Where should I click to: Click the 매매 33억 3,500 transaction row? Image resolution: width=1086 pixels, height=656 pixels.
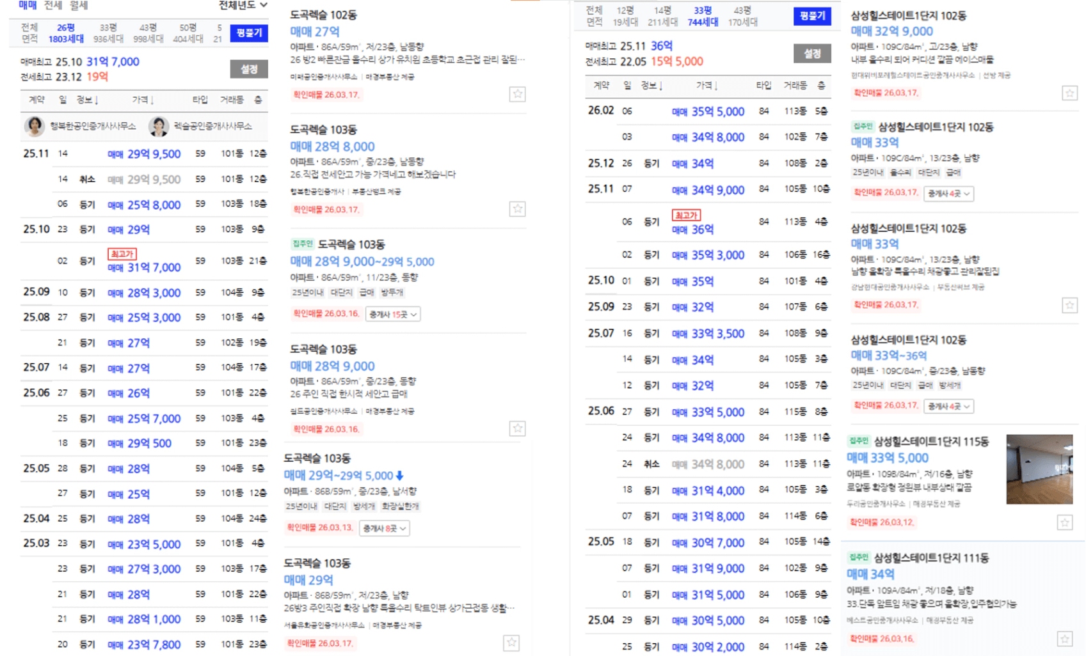708,334
